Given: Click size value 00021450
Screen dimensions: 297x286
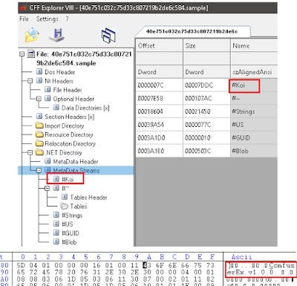Looking at the screenshot, I should coord(198,111).
